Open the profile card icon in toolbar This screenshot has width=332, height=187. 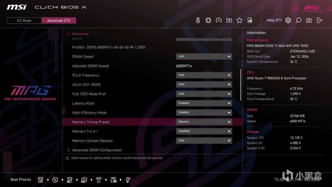(229, 20)
